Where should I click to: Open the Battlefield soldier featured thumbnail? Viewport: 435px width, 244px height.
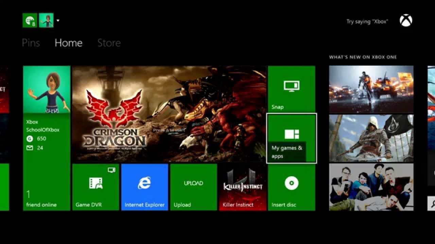(371, 89)
